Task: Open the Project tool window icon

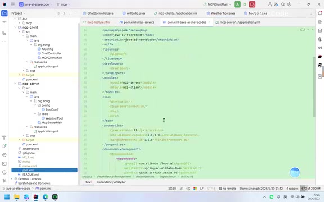Action: (x=4, y=13)
